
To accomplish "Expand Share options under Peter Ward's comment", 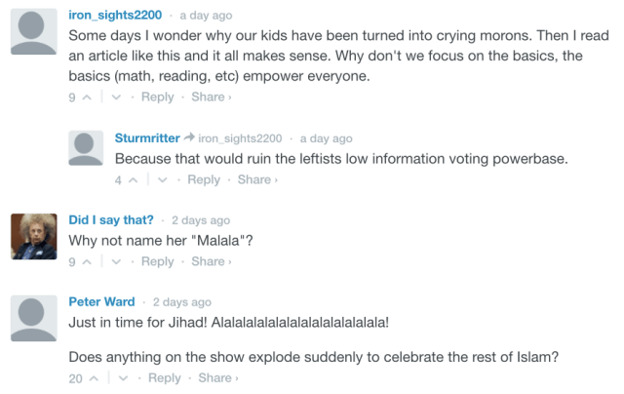I will click(x=217, y=378).
